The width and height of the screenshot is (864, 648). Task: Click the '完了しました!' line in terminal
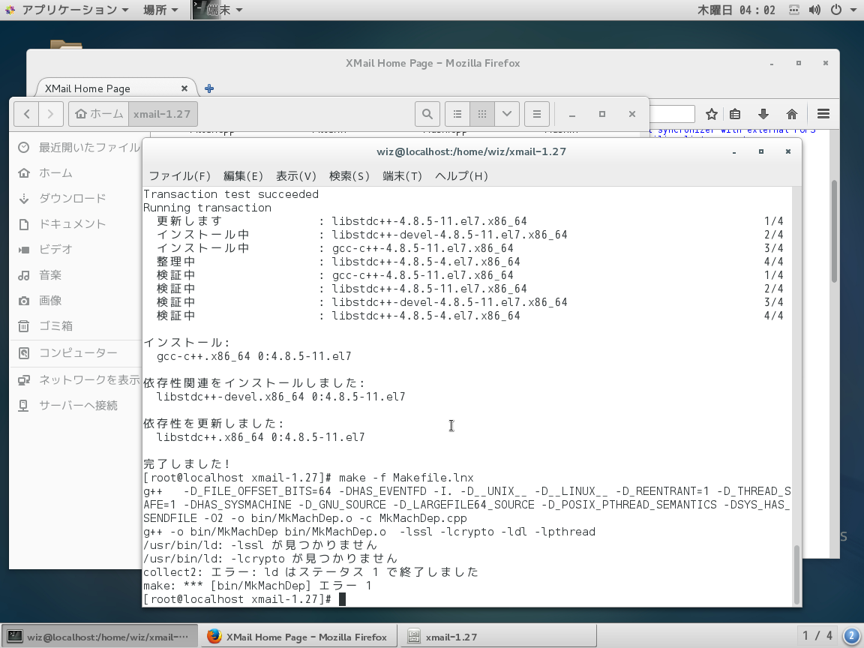pos(187,464)
